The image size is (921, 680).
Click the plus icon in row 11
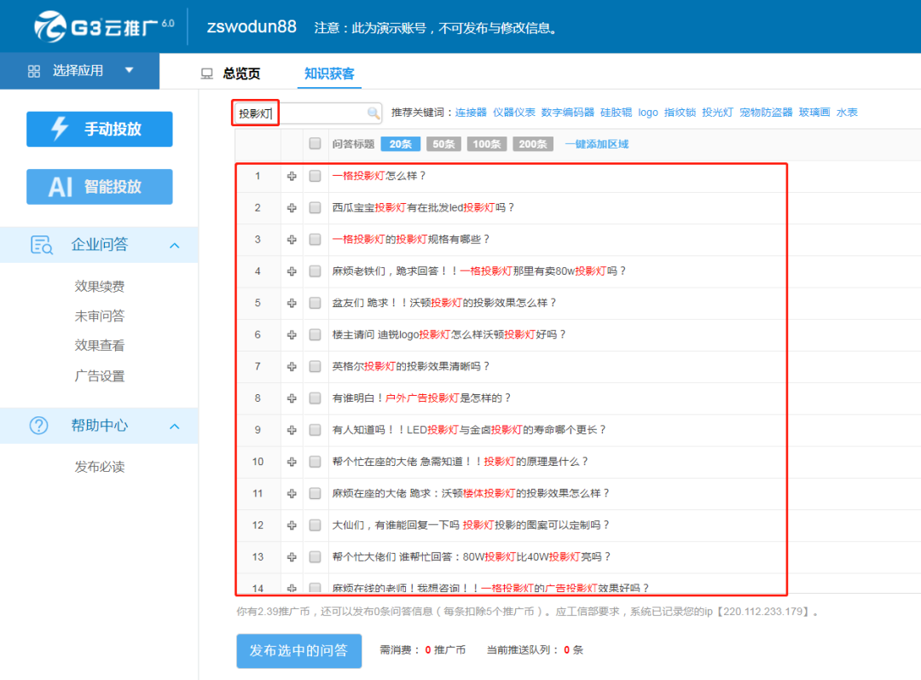click(x=292, y=493)
